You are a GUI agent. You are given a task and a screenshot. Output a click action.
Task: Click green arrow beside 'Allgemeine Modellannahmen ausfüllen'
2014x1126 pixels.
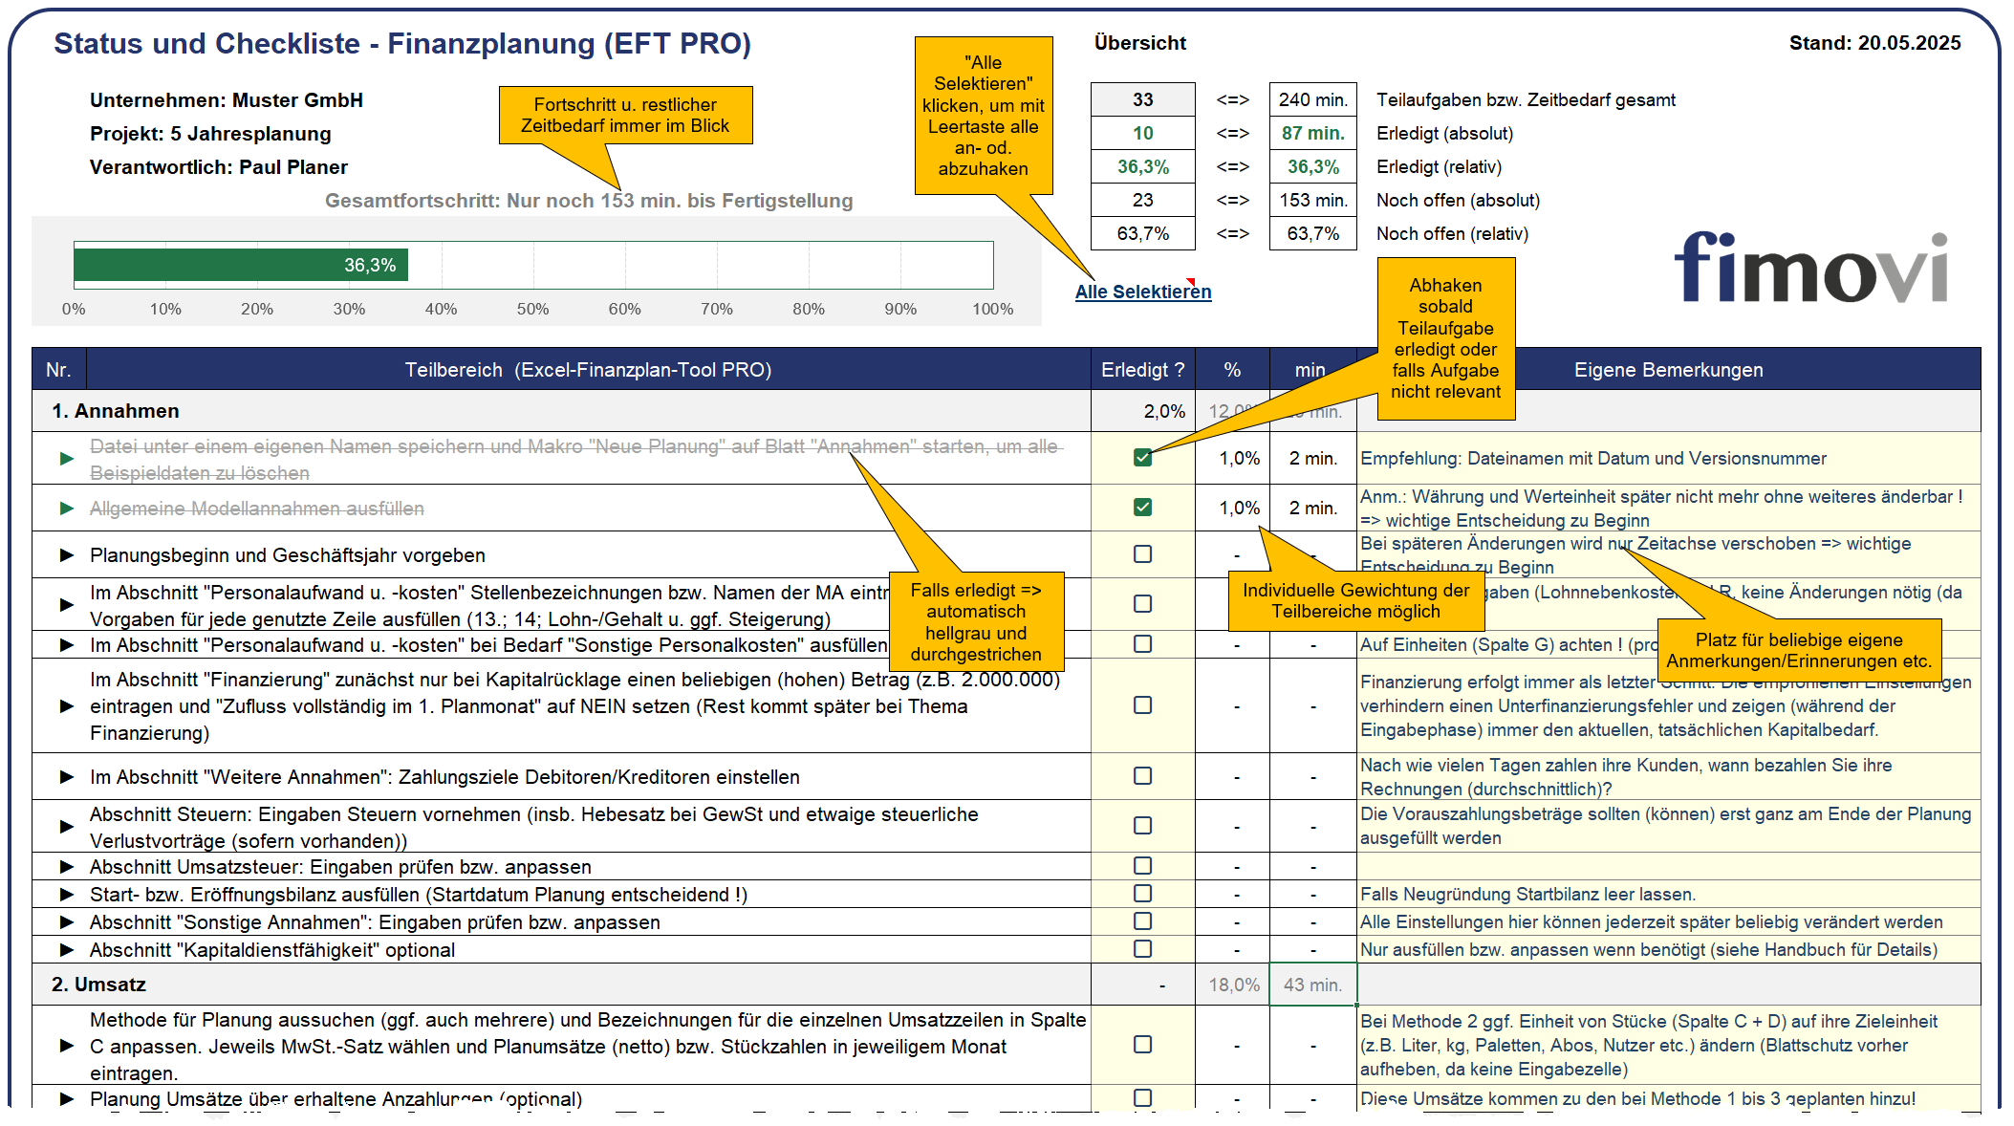(x=66, y=509)
